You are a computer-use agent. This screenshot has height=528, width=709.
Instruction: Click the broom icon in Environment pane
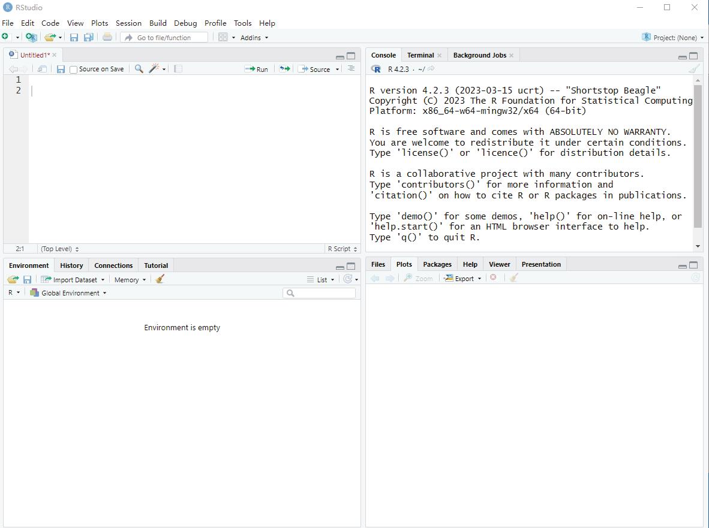pos(160,279)
